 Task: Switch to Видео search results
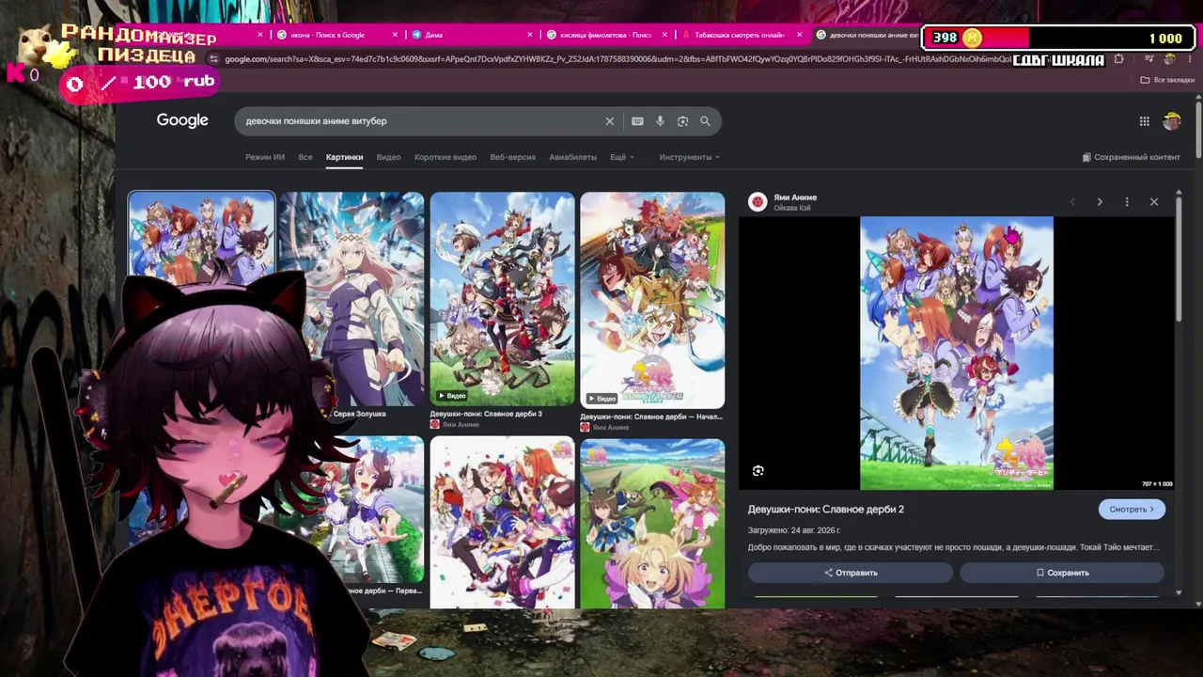[388, 157]
